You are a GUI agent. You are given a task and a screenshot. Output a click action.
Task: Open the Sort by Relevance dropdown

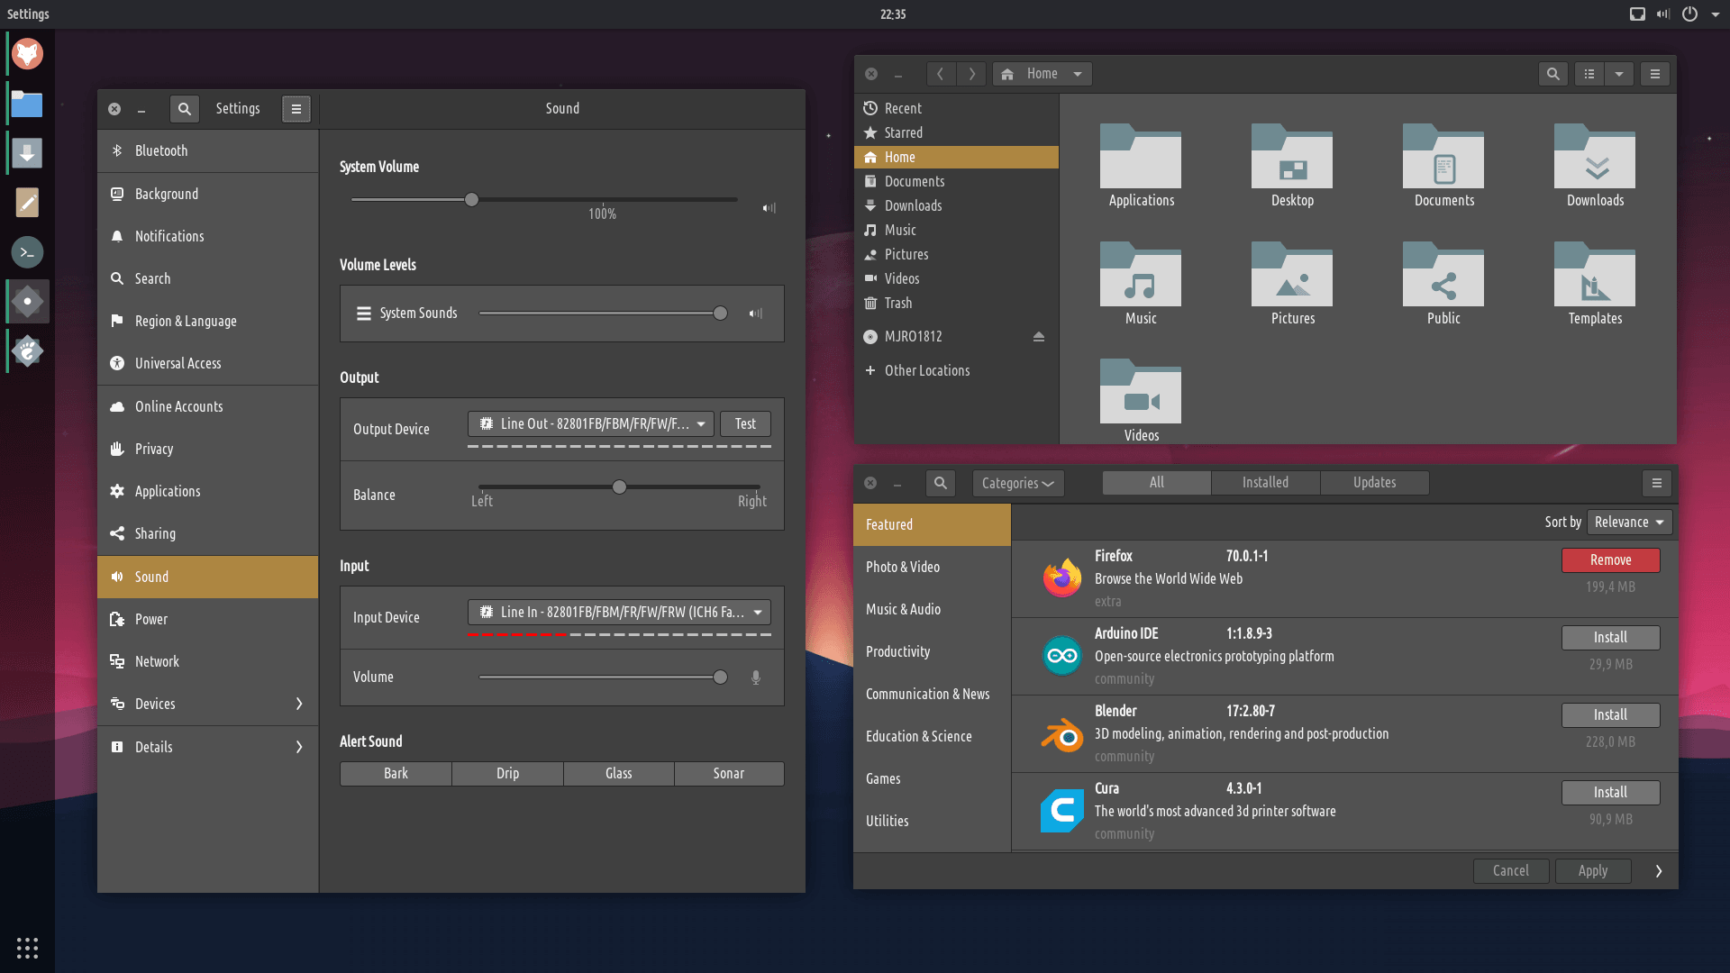1629,523
